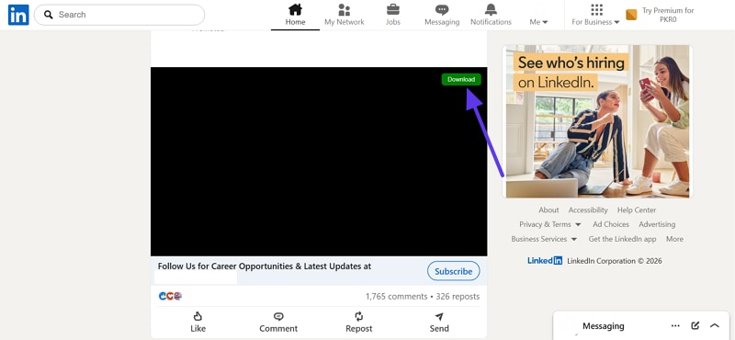Open the Advertising footer link

(x=657, y=224)
